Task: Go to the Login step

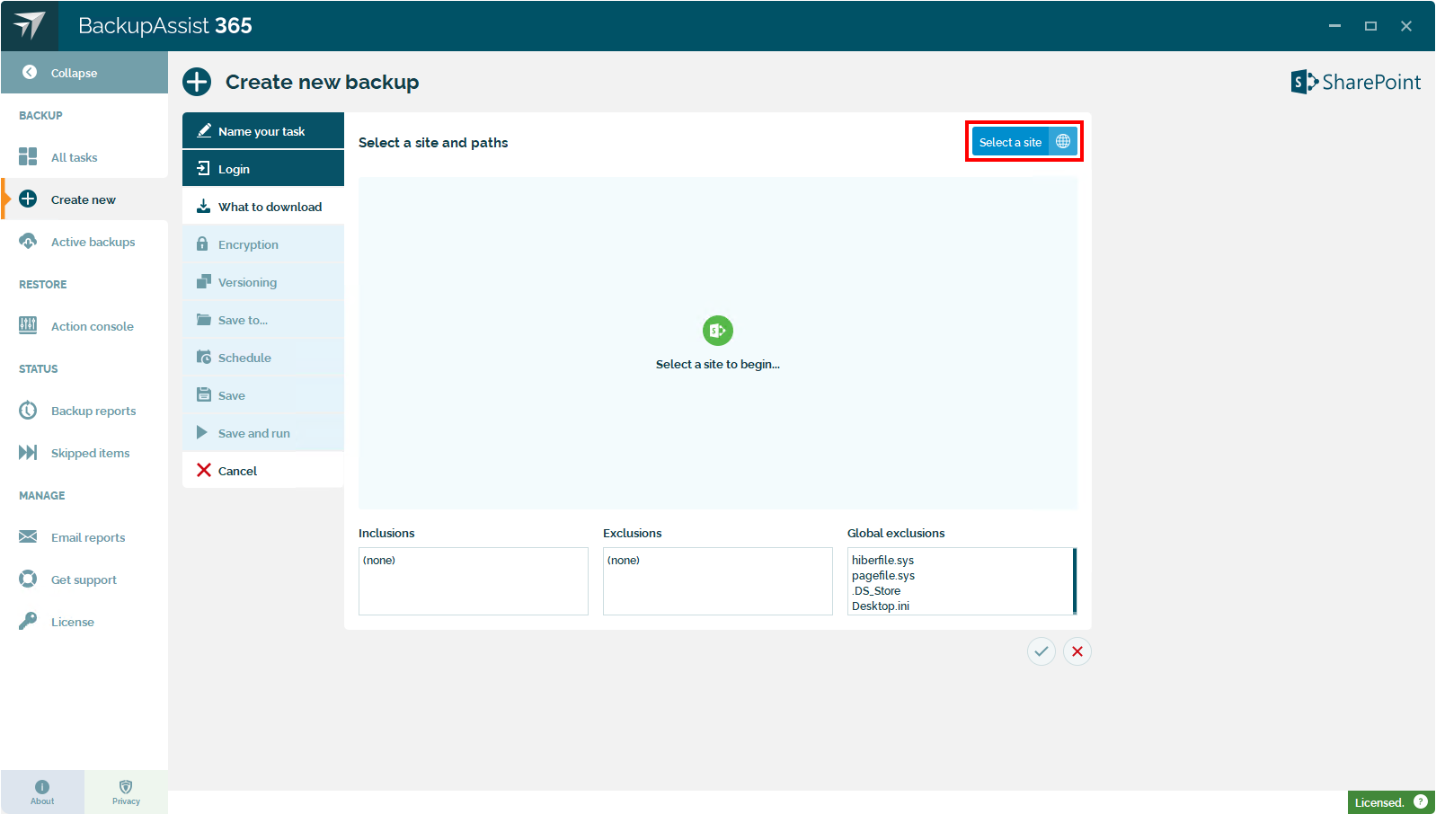Action: point(263,169)
